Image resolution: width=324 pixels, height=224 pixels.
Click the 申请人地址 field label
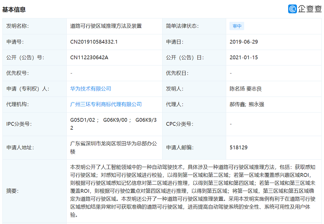(x=20, y=148)
